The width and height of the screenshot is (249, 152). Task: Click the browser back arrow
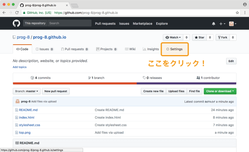(4, 13)
